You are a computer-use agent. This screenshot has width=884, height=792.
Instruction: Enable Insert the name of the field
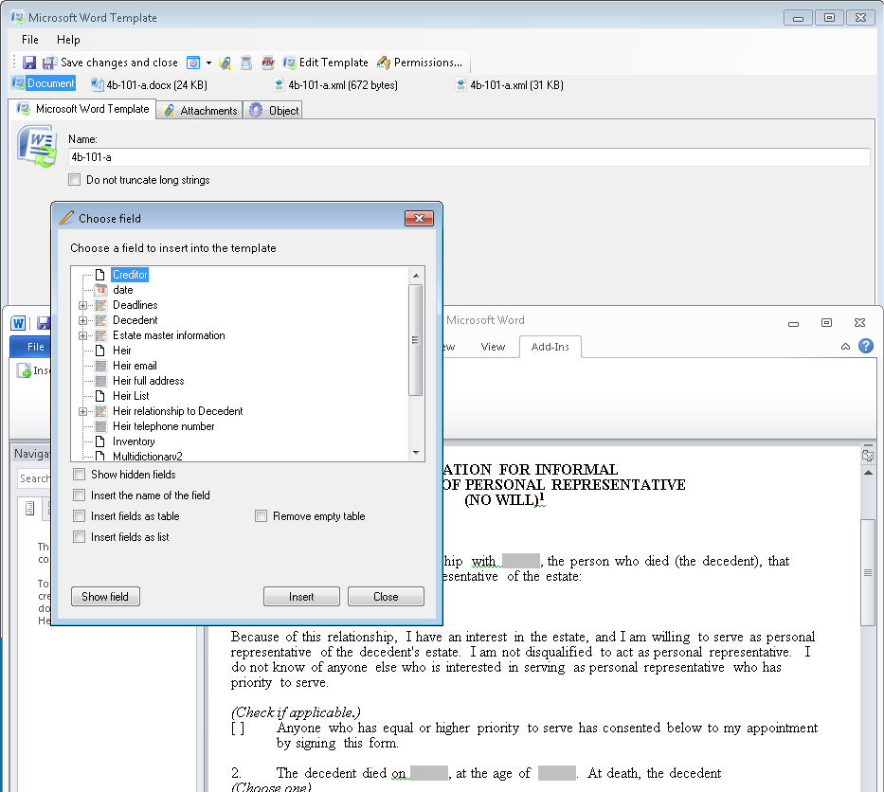(x=80, y=495)
